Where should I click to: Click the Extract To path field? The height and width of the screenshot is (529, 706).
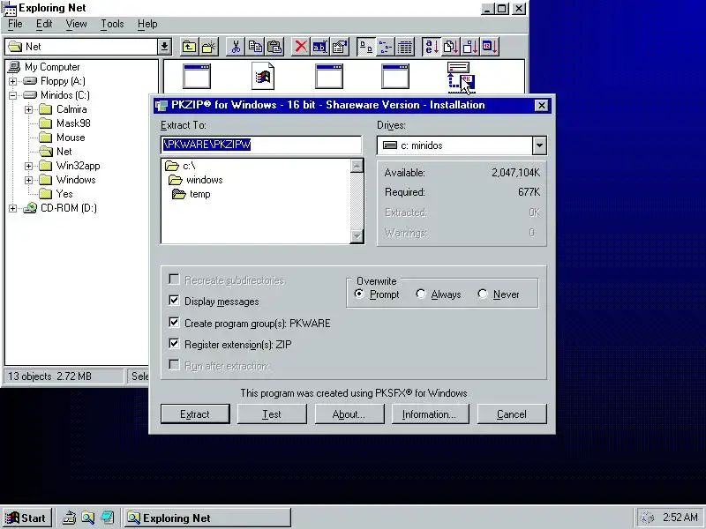pyautogui.click(x=261, y=145)
